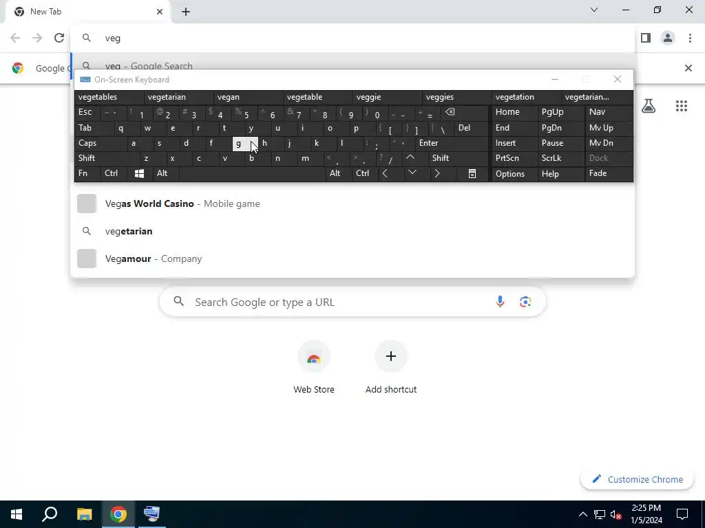Click Options key on On-Screen Keyboard
705x528 pixels.
515,174
